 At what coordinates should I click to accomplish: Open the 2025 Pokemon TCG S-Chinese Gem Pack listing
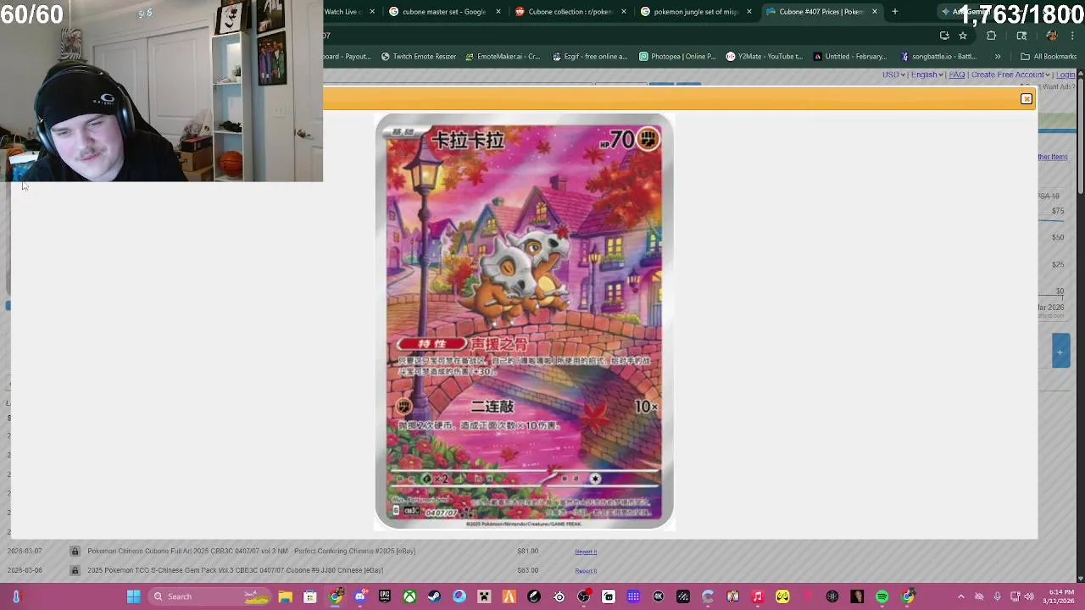click(x=235, y=570)
